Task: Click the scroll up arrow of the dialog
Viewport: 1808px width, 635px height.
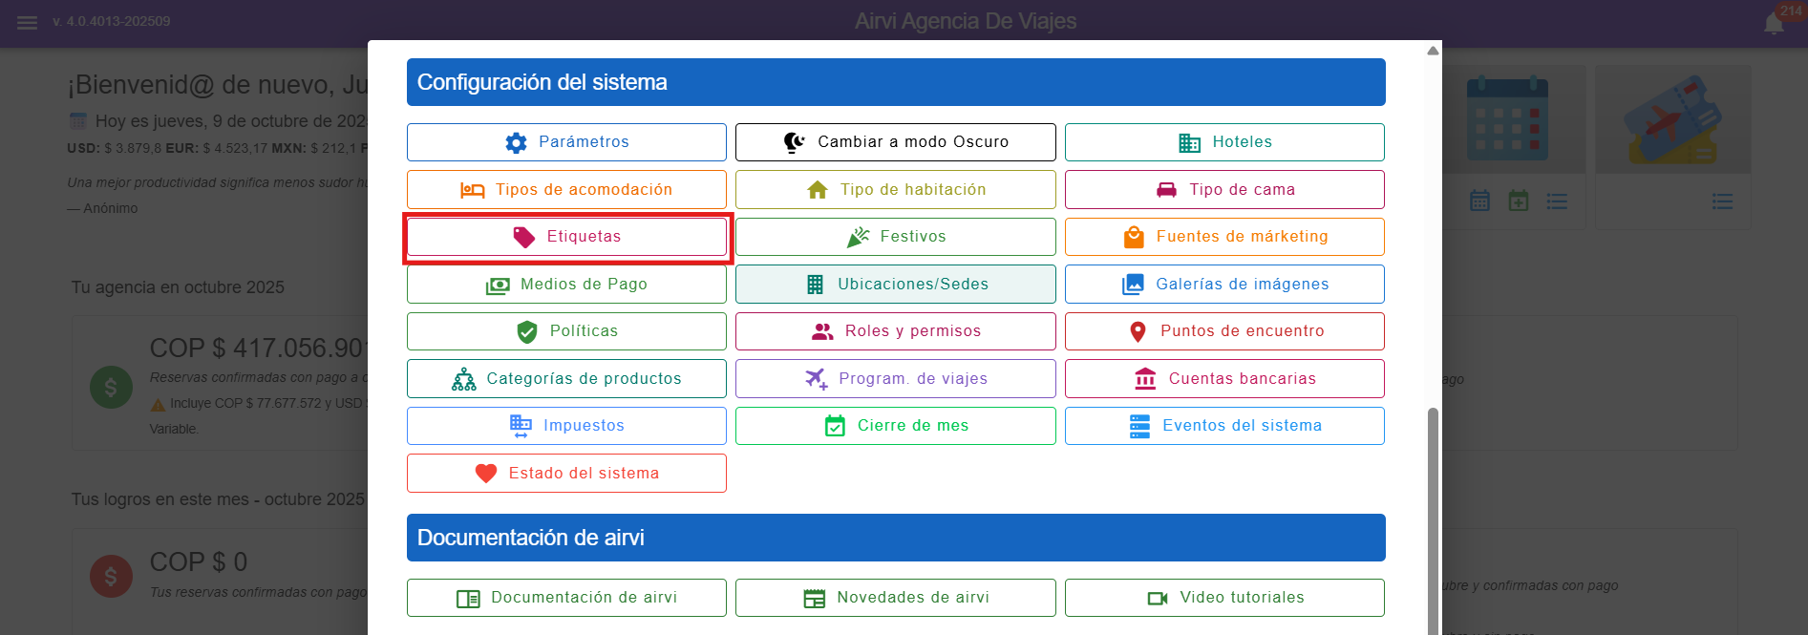Action: coord(1433,51)
